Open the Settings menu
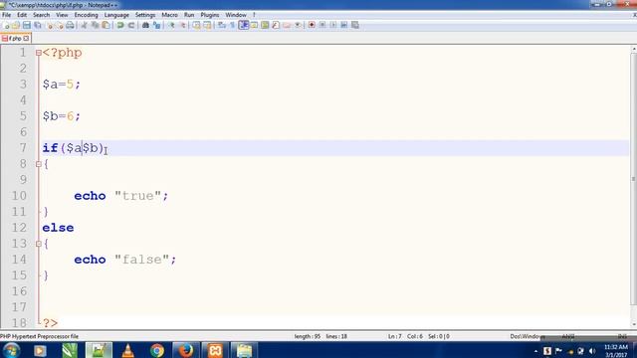Image resolution: width=637 pixels, height=358 pixels. coord(145,15)
